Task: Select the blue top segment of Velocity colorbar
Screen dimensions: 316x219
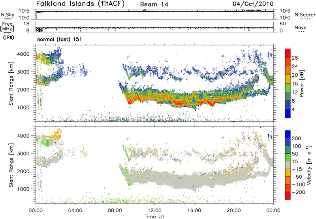Action: (x=288, y=134)
